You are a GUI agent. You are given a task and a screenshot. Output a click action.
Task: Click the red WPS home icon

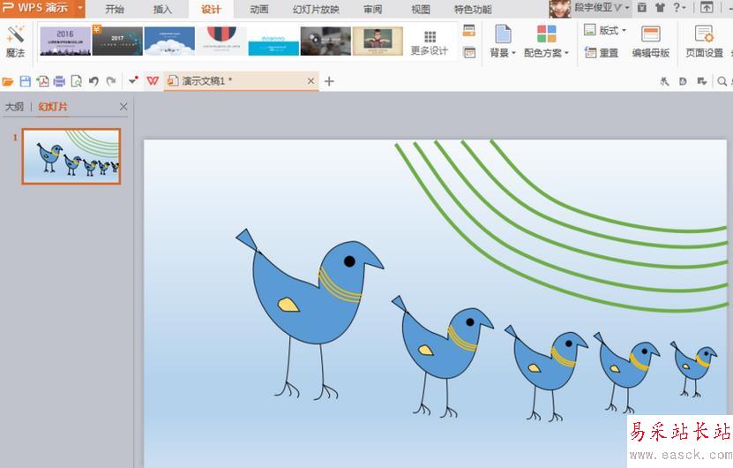153,81
